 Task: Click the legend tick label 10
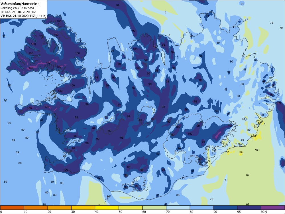tap(26, 212)
